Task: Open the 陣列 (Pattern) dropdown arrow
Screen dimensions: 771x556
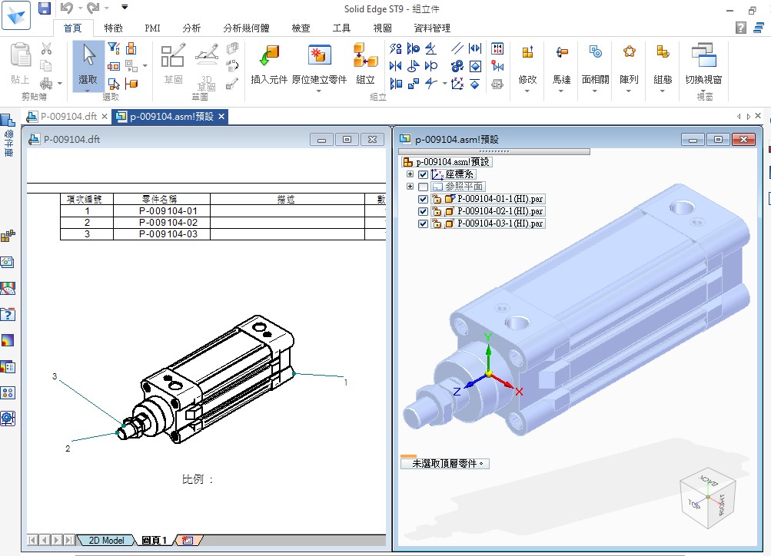Action: point(629,91)
